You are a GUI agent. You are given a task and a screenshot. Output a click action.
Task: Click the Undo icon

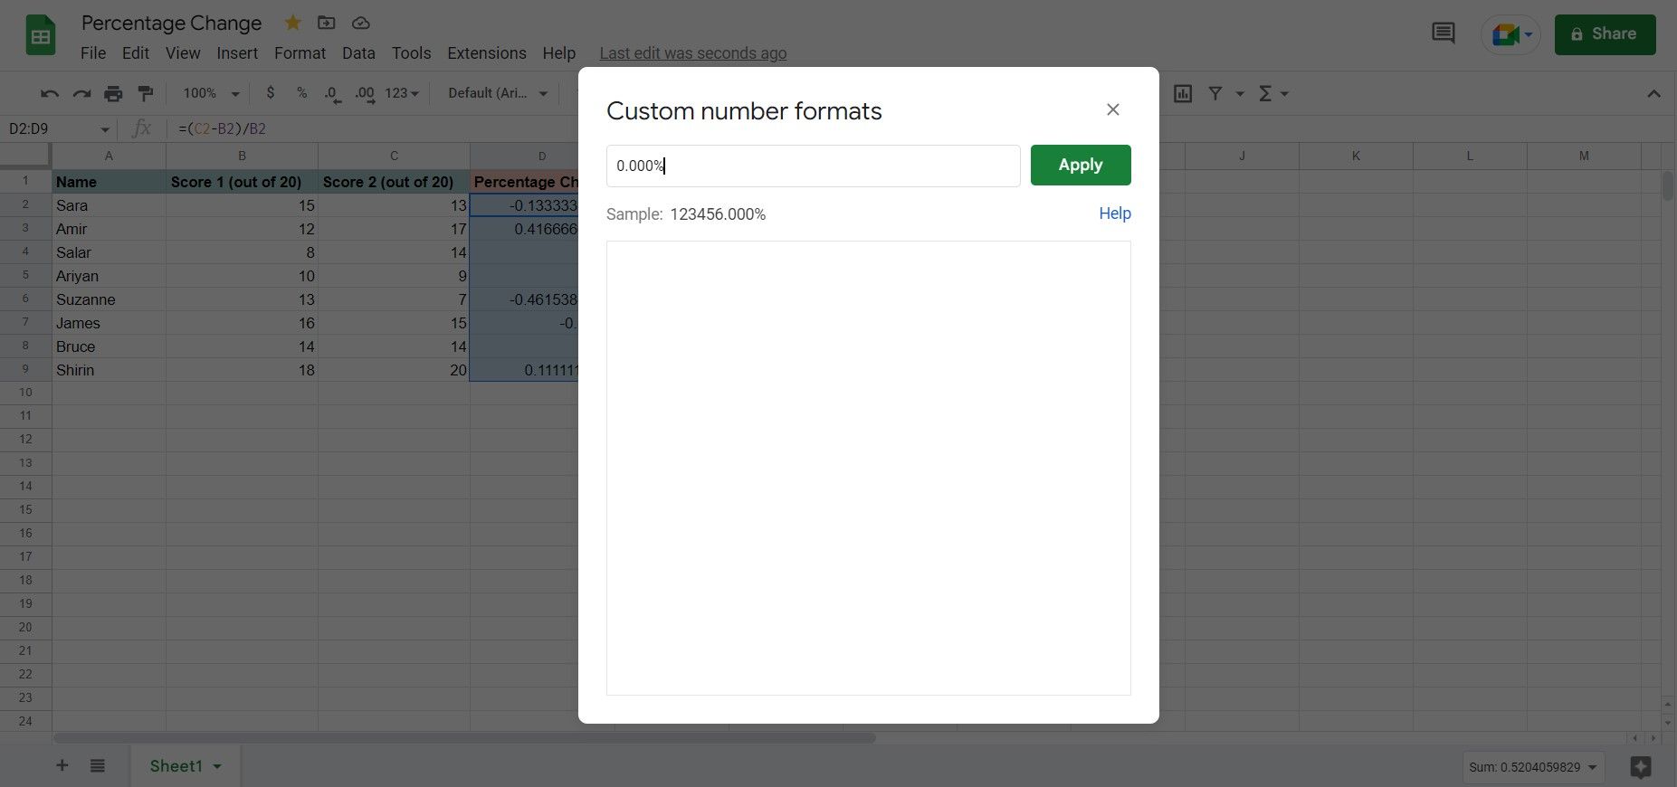point(50,93)
